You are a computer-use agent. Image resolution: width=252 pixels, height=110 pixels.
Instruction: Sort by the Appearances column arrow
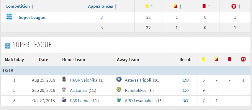click(116, 6)
